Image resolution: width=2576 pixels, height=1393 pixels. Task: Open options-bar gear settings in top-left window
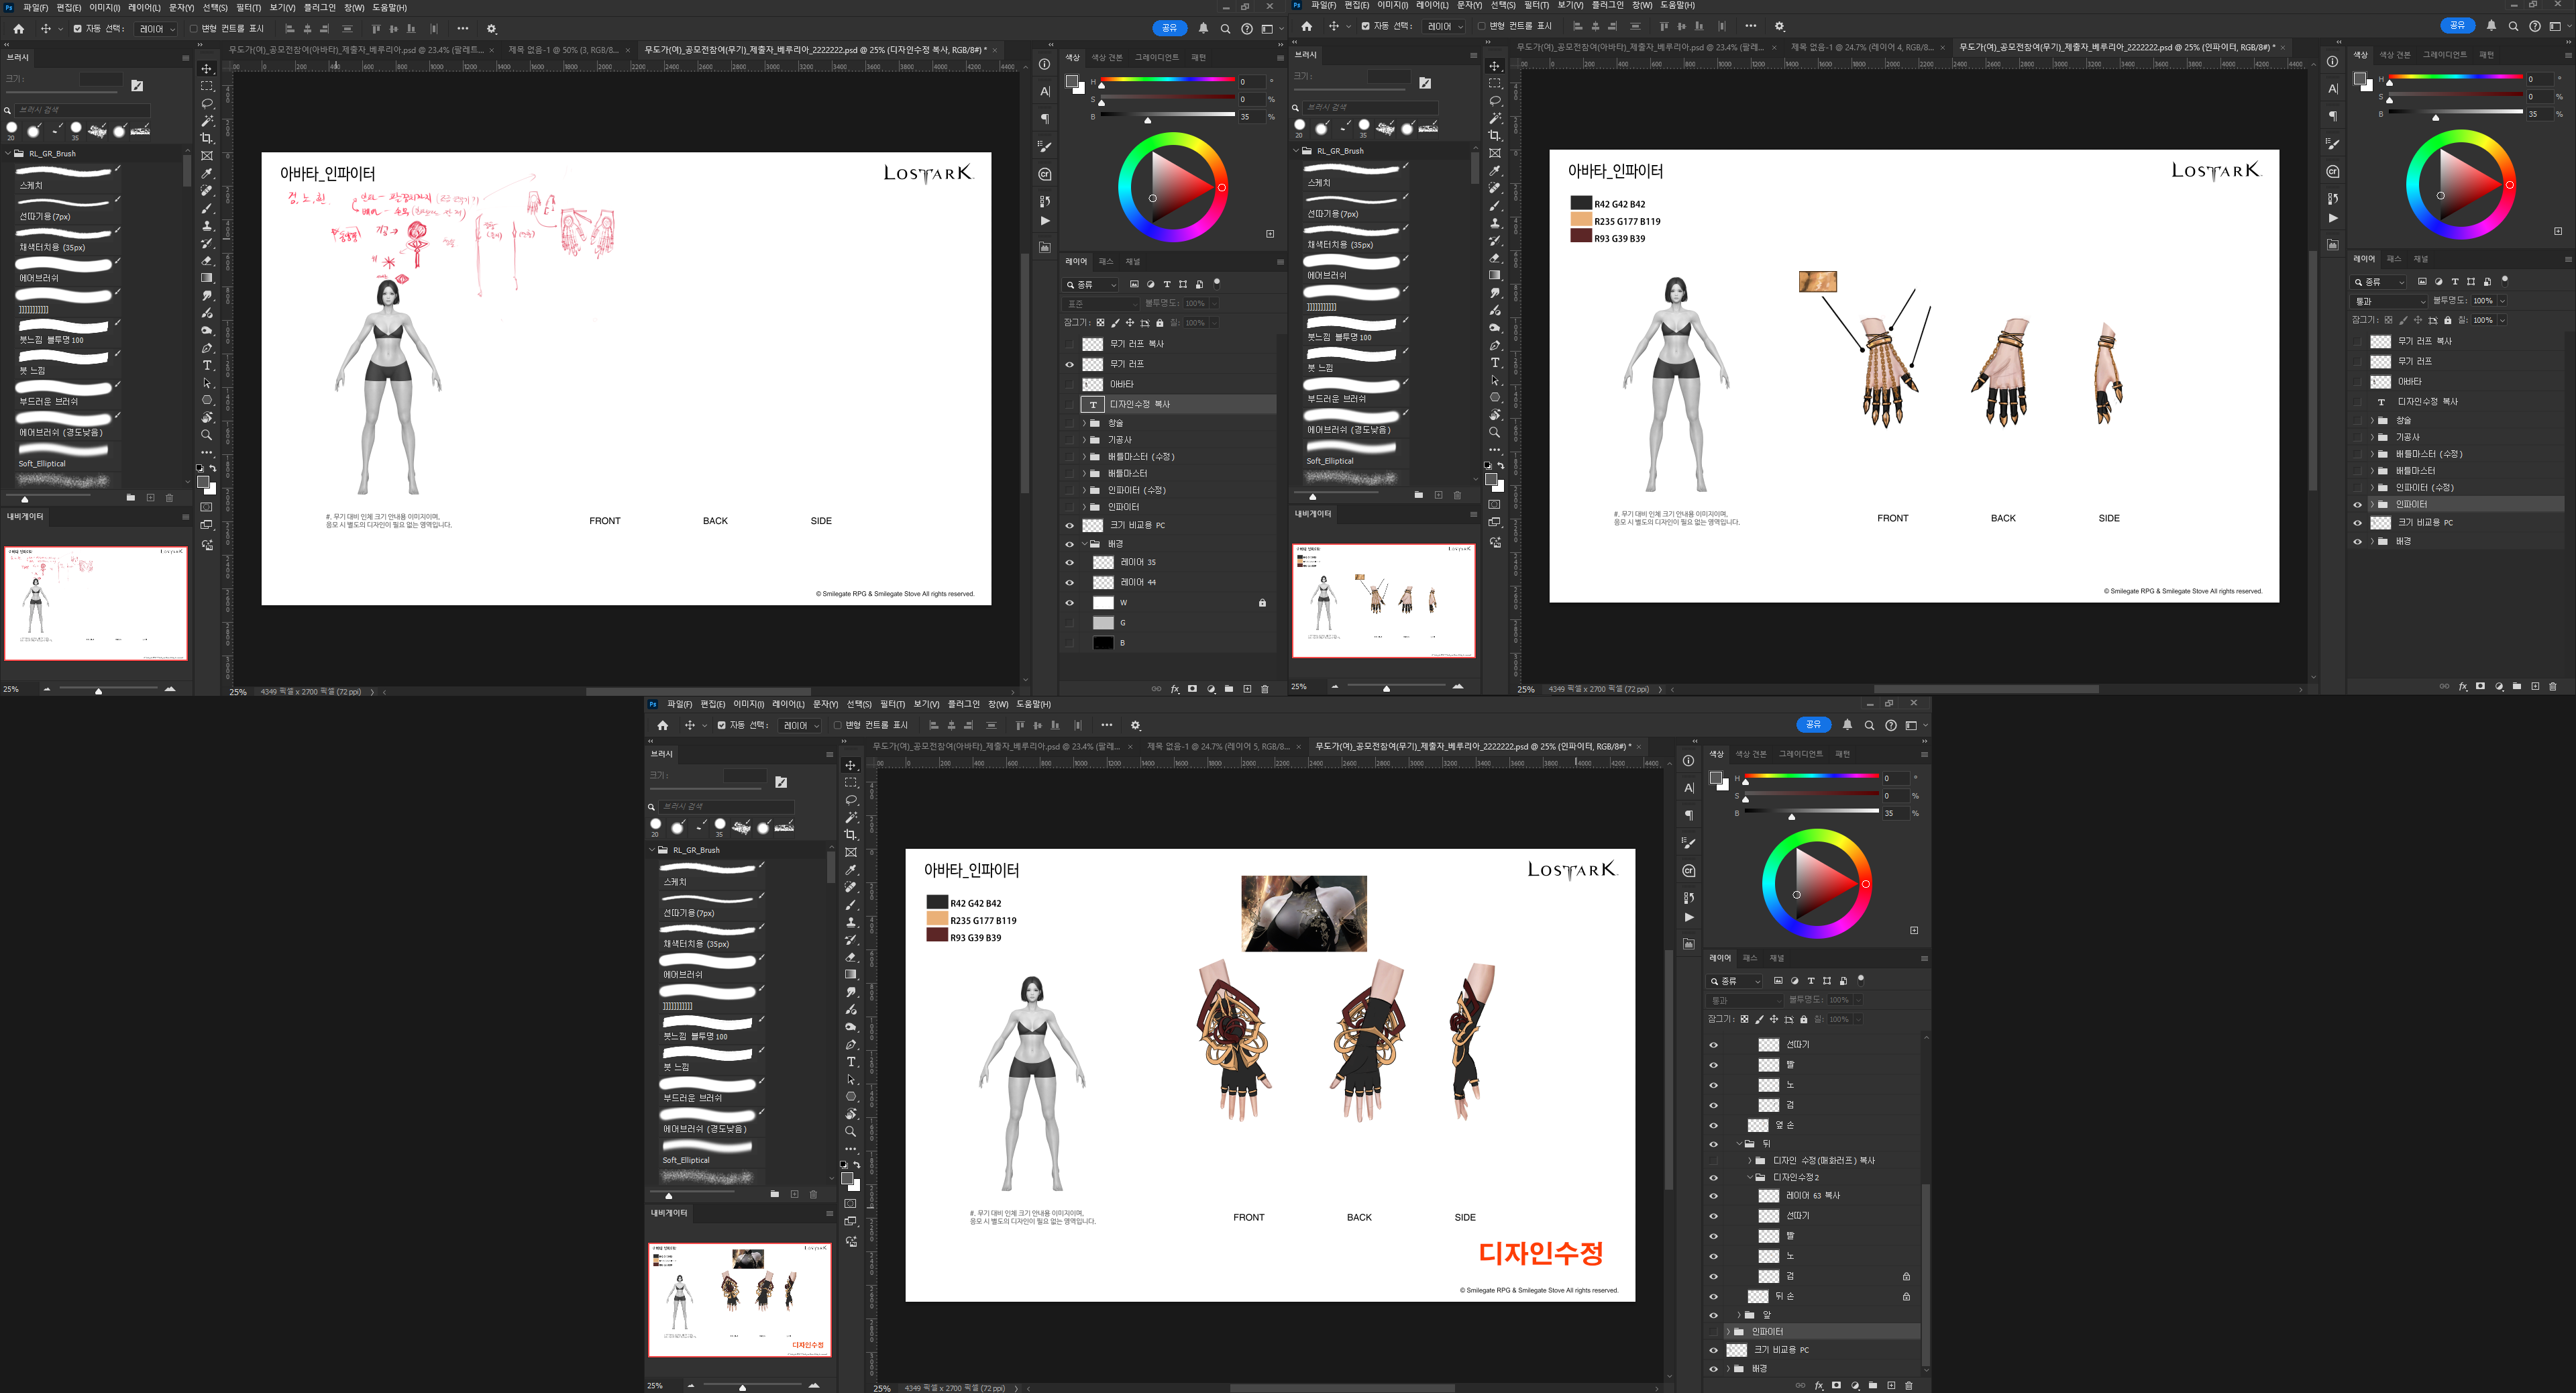pos(491,29)
